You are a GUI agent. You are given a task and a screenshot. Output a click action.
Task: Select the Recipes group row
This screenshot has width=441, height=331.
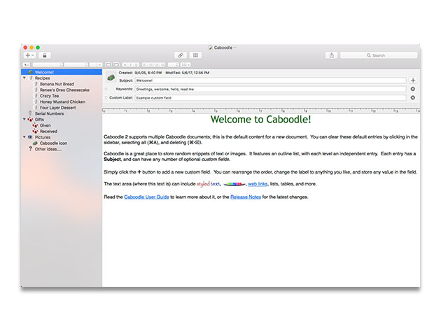pyautogui.click(x=62, y=78)
